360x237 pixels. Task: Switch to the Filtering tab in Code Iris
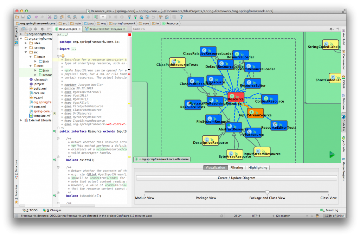click(237, 167)
